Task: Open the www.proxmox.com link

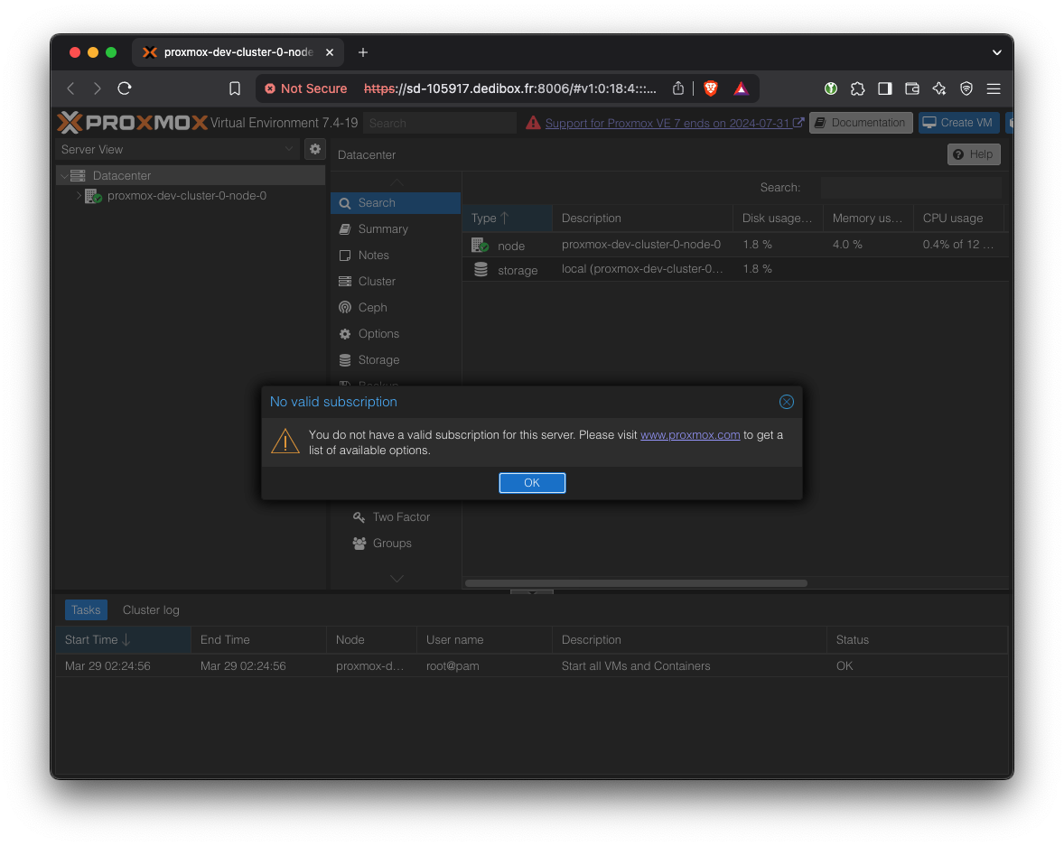Action: pos(690,435)
